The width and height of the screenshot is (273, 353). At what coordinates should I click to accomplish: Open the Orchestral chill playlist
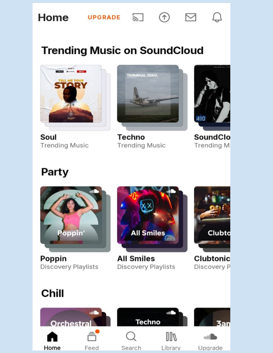[71, 317]
